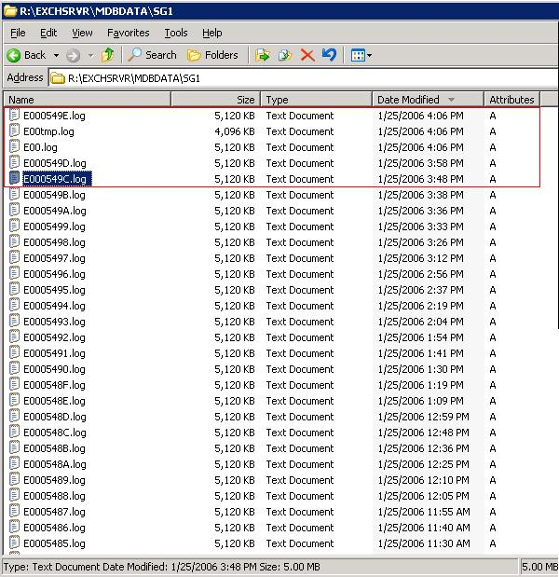
Task: Click the file icon of E000549E.log
Action: [x=14, y=115]
